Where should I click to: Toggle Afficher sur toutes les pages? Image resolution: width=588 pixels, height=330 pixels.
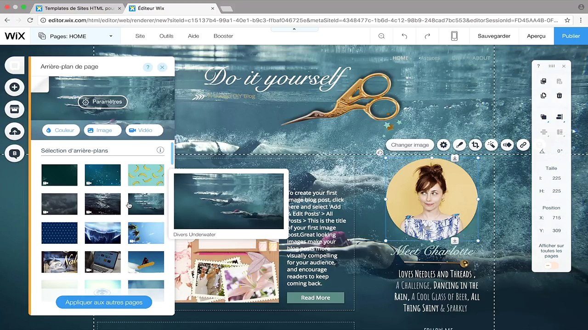551,266
